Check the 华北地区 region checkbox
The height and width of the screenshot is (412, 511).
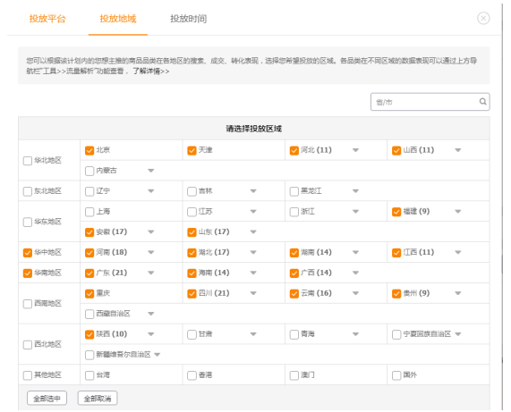click(28, 161)
